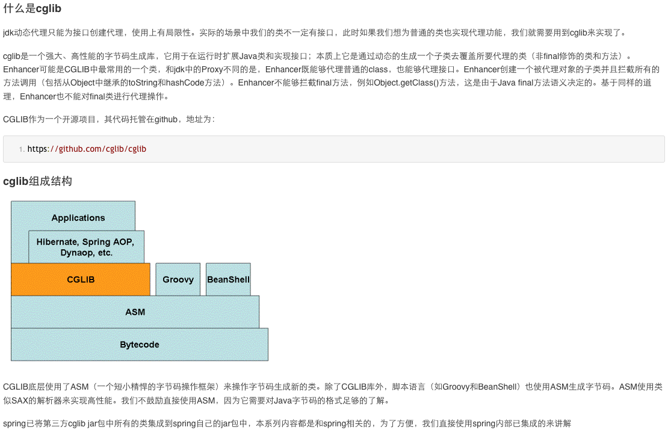Click the BeanShell box in the diagram
Viewport: 668px width, 436px height.
click(228, 279)
